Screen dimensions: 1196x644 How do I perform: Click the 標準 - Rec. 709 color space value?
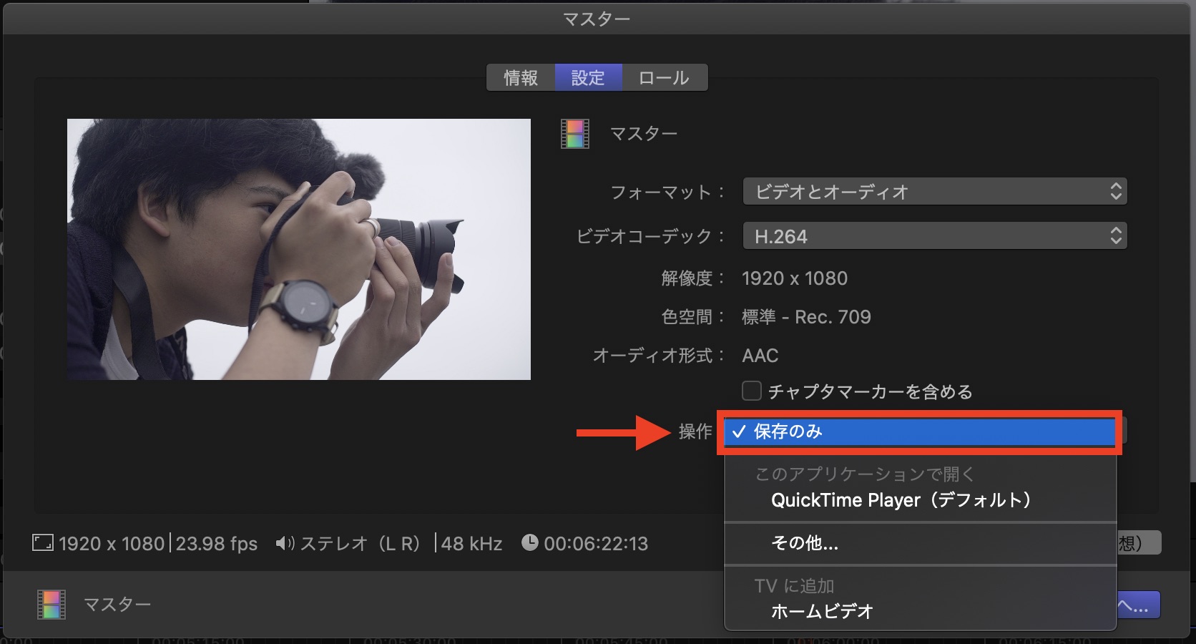[806, 317]
